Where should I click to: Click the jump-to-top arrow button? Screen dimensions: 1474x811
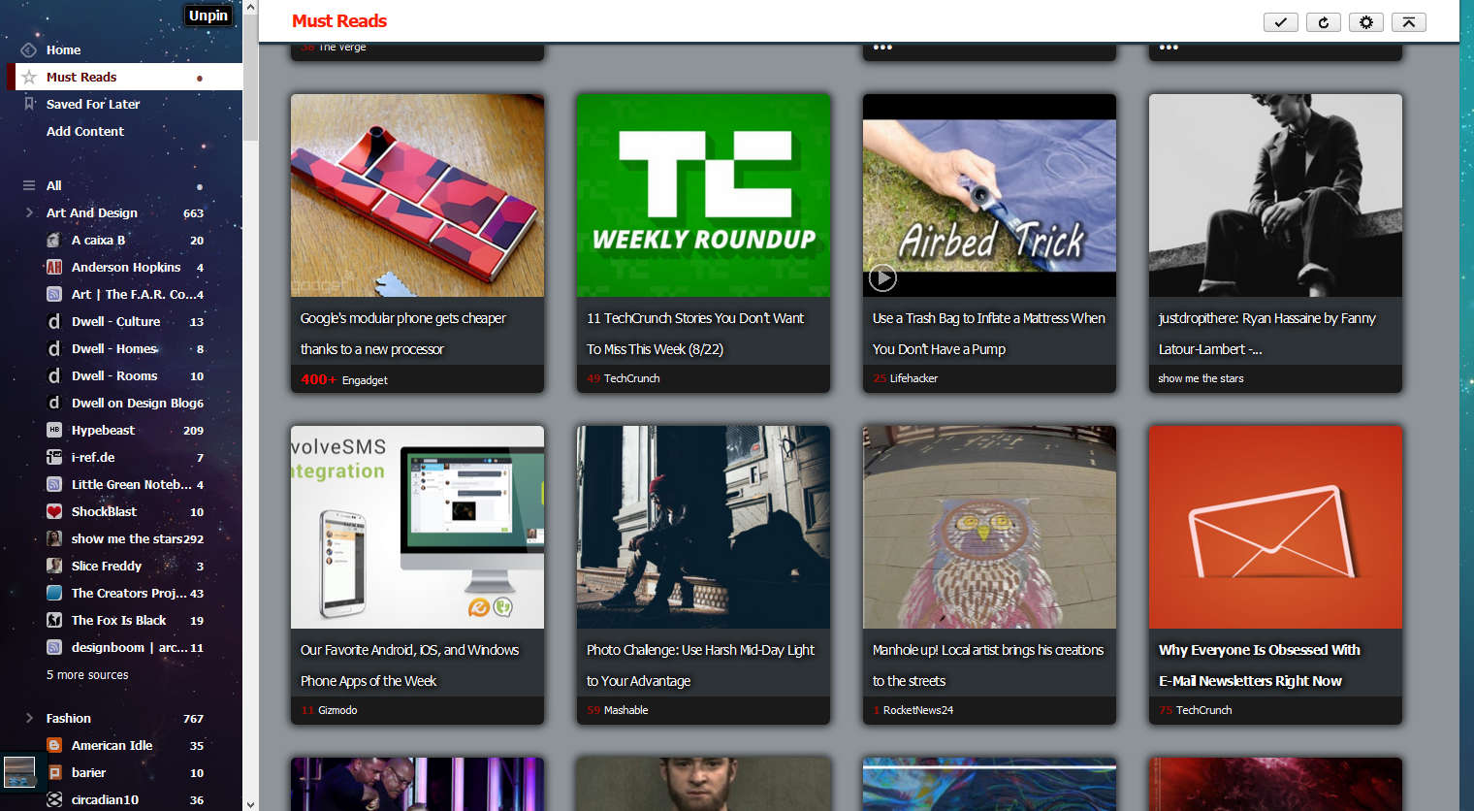tap(1408, 22)
